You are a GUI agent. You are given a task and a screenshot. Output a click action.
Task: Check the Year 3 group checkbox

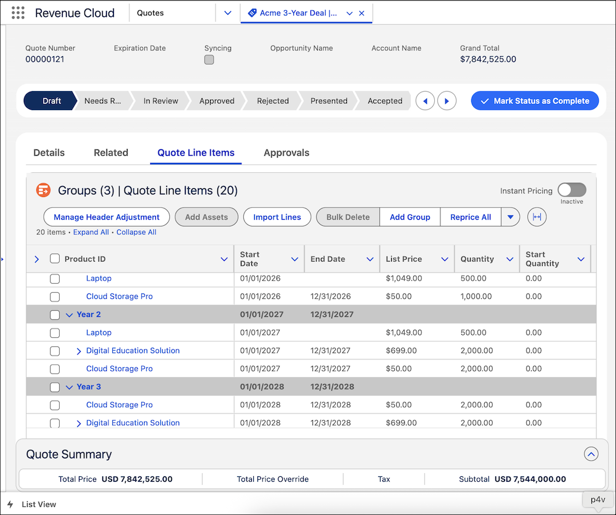[x=55, y=387]
